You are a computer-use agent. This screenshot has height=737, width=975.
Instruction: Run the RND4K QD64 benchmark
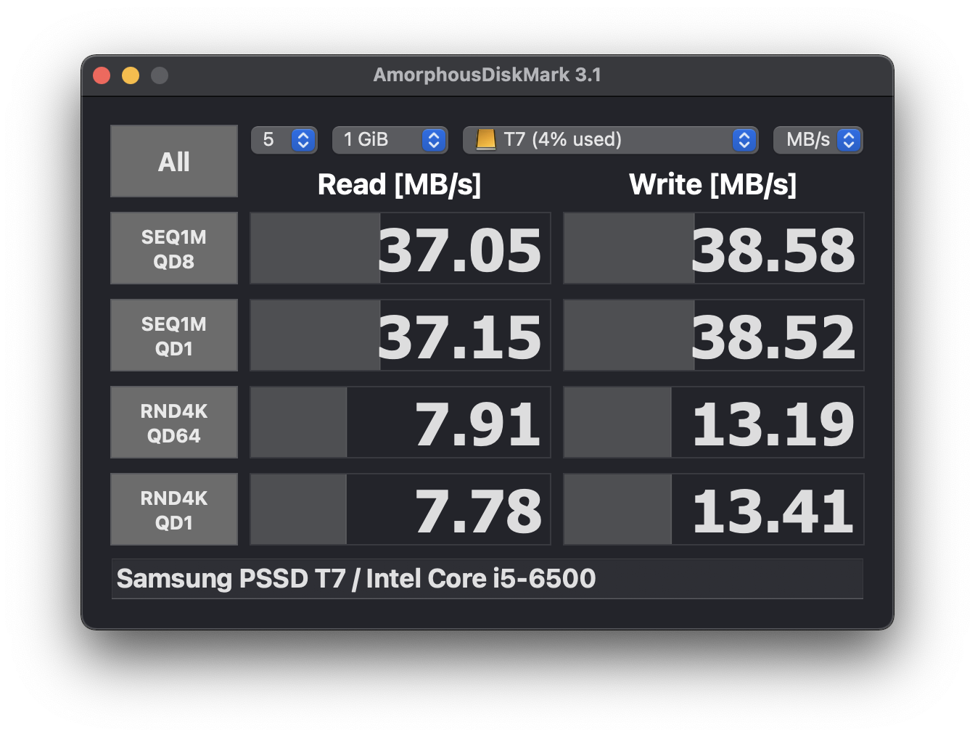(x=174, y=422)
